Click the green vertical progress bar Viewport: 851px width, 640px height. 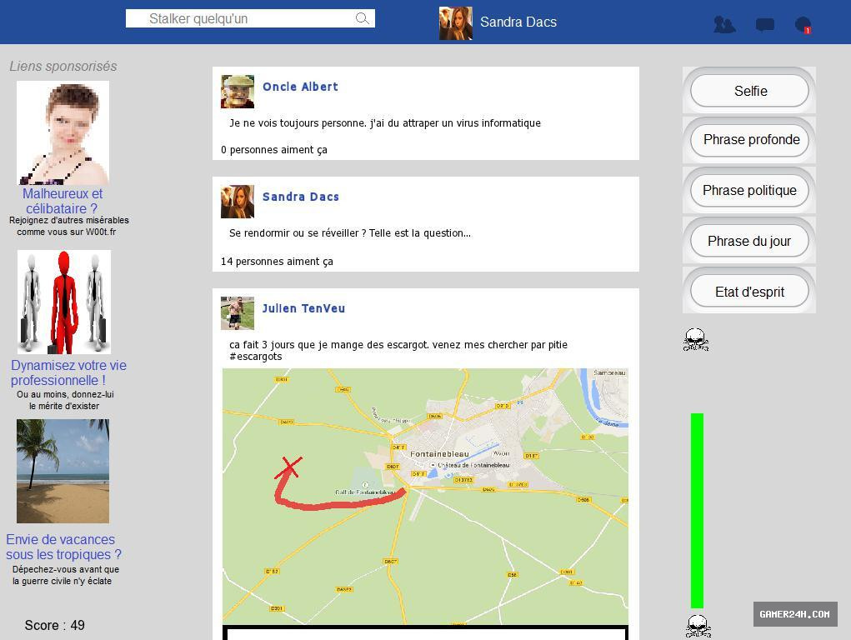(x=697, y=510)
